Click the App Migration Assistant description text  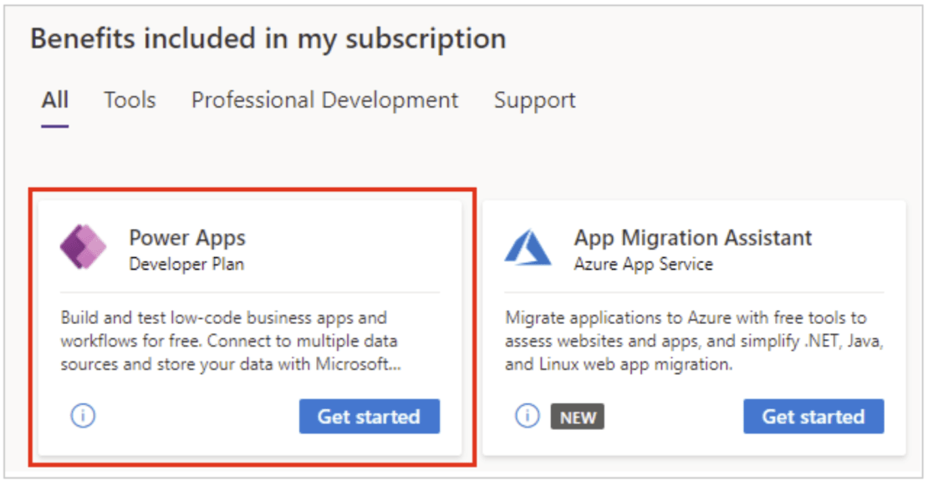coord(693,342)
